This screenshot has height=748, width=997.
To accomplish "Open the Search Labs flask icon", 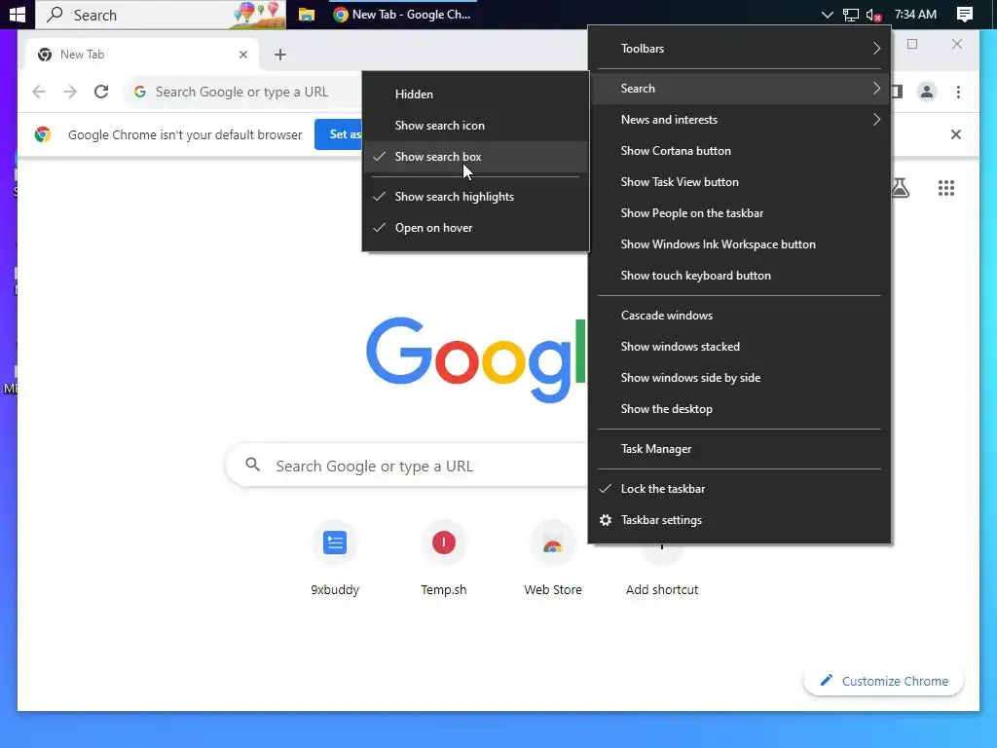I will tap(900, 188).
